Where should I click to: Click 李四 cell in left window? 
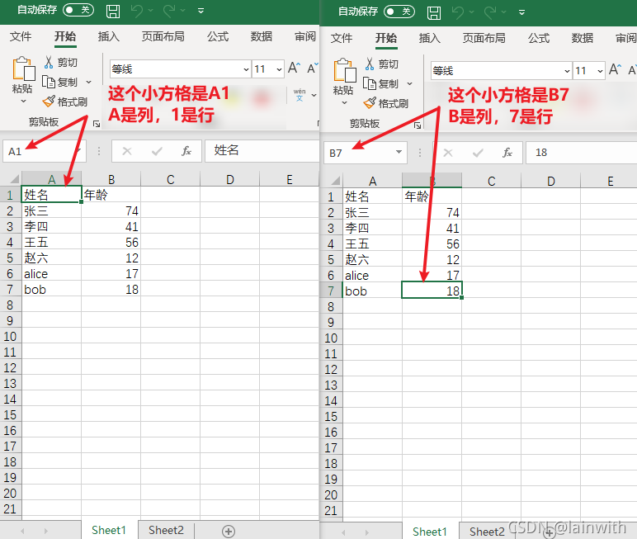(x=51, y=226)
